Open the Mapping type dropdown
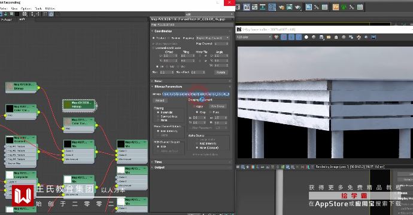The width and height of the screenshot is (413, 215). coord(212,38)
